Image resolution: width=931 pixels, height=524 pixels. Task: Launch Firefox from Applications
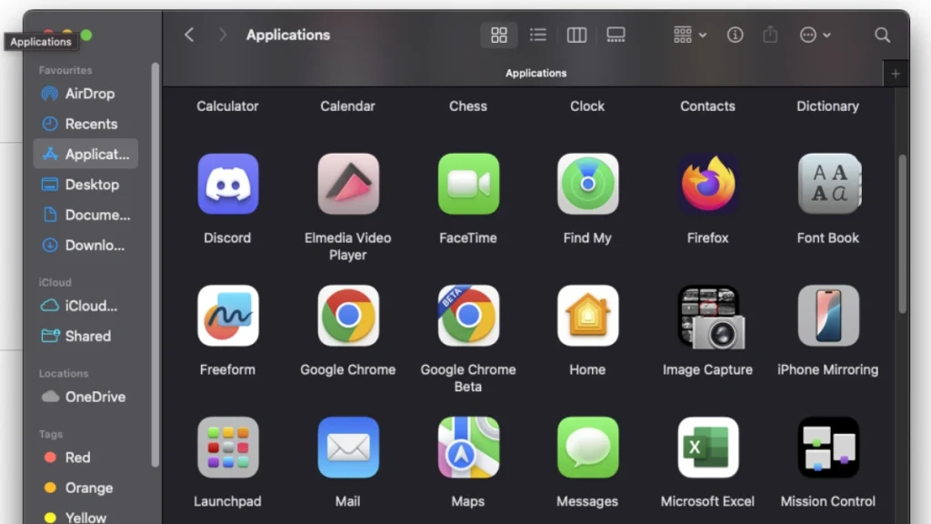[x=707, y=184]
